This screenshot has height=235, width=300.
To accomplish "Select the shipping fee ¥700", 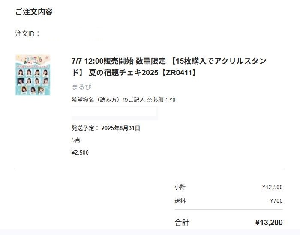I will (276, 201).
